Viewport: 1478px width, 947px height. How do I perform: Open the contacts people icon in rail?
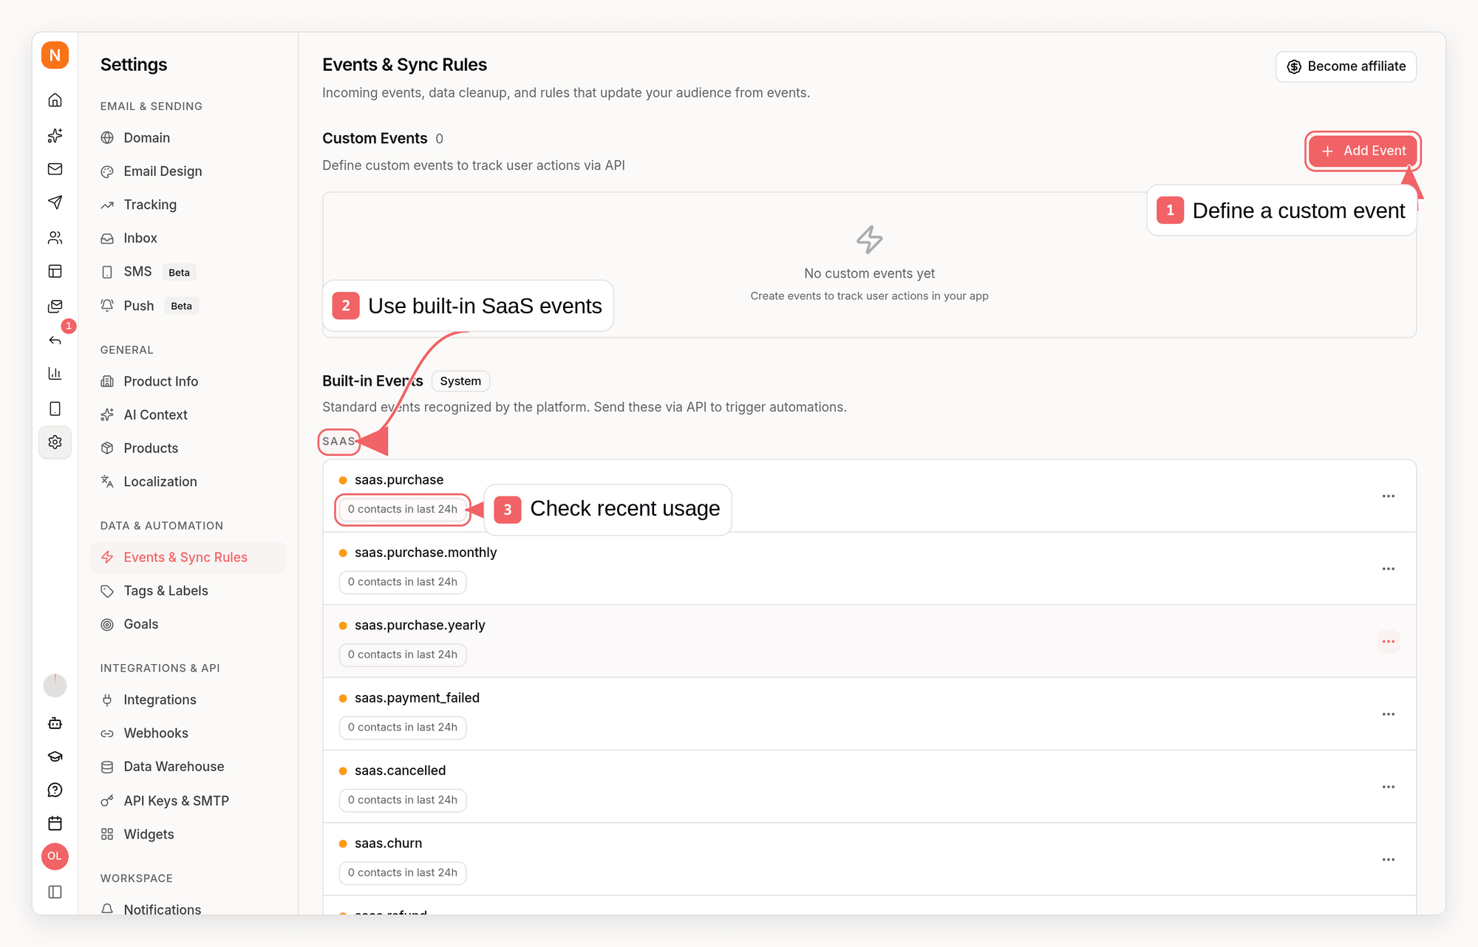pos(55,238)
